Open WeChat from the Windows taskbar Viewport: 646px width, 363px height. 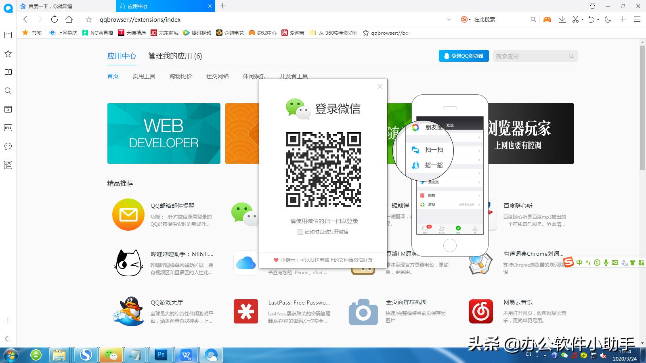click(111, 355)
